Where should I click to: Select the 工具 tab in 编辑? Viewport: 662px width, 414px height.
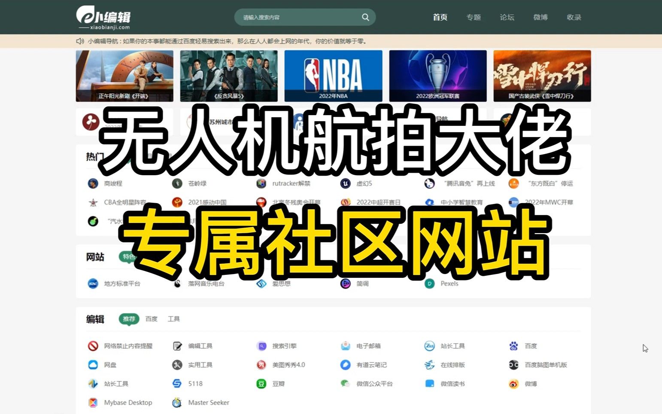(x=174, y=319)
